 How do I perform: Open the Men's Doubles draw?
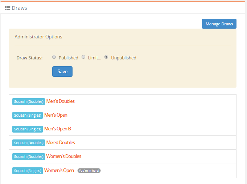(x=60, y=101)
